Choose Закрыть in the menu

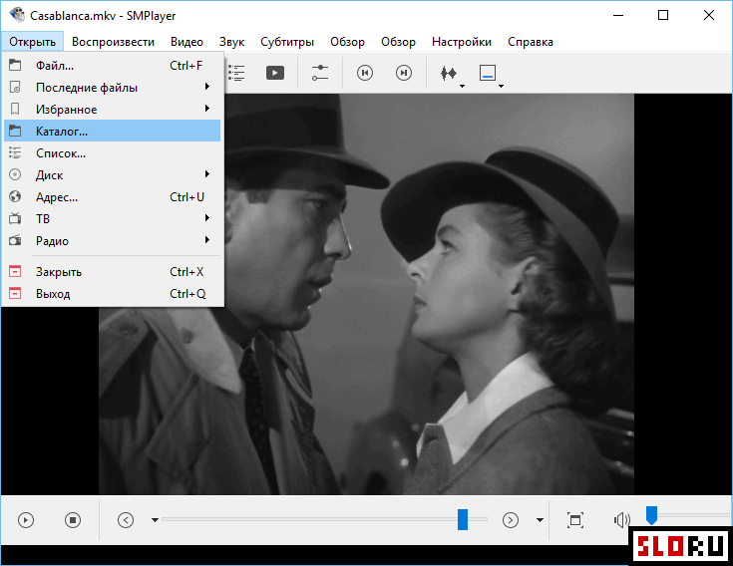(112, 271)
